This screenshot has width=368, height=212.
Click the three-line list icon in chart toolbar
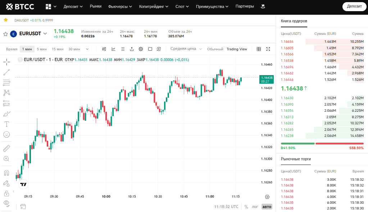click(x=123, y=49)
